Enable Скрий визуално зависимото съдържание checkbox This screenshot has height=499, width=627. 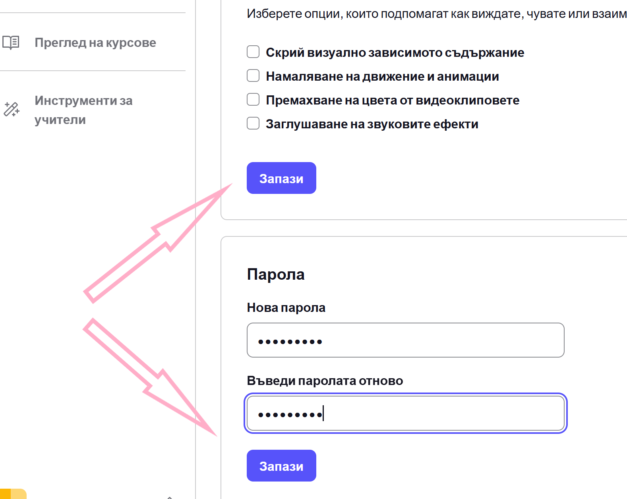click(253, 52)
